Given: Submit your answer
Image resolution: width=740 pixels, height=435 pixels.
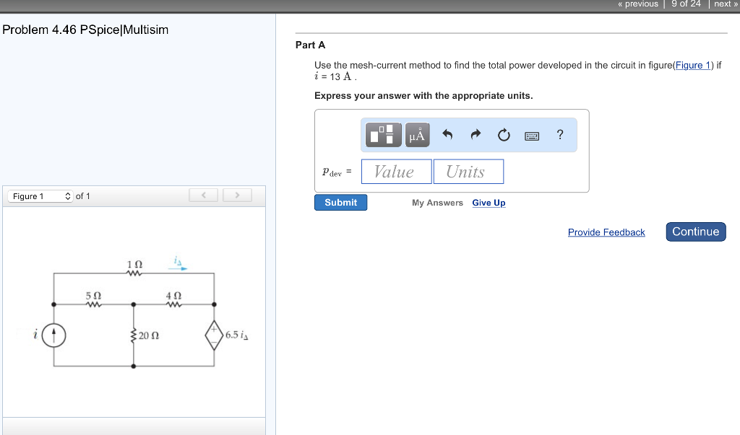Looking at the screenshot, I should 340,202.
